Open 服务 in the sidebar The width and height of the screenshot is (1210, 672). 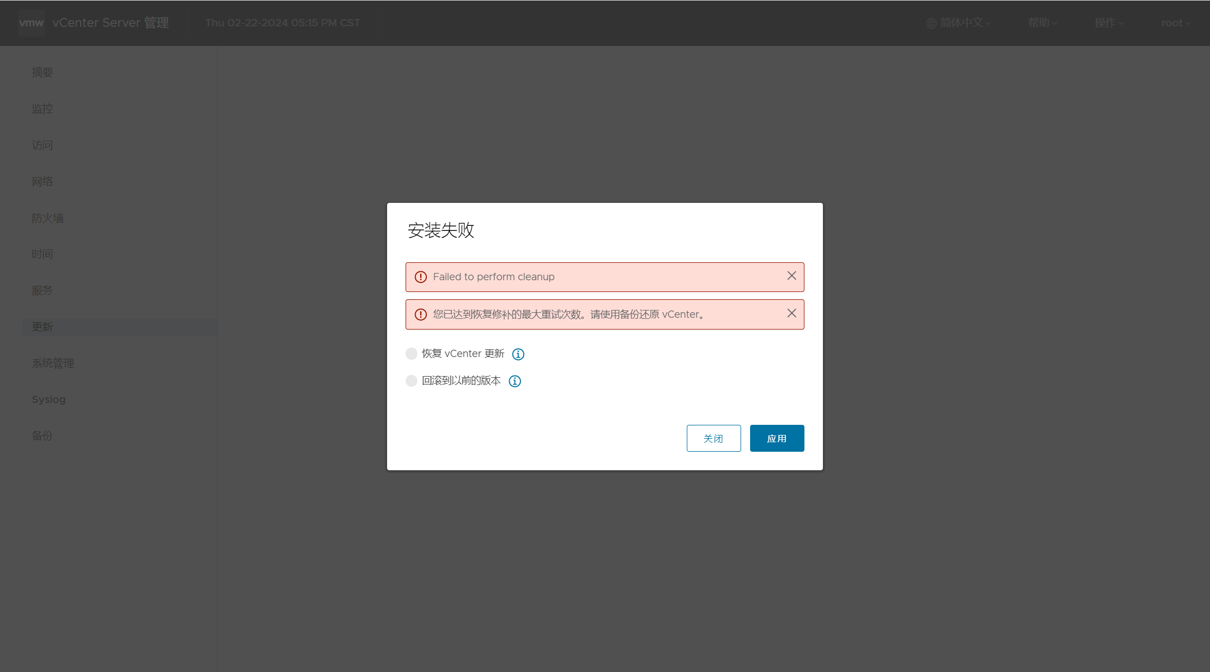coord(42,290)
